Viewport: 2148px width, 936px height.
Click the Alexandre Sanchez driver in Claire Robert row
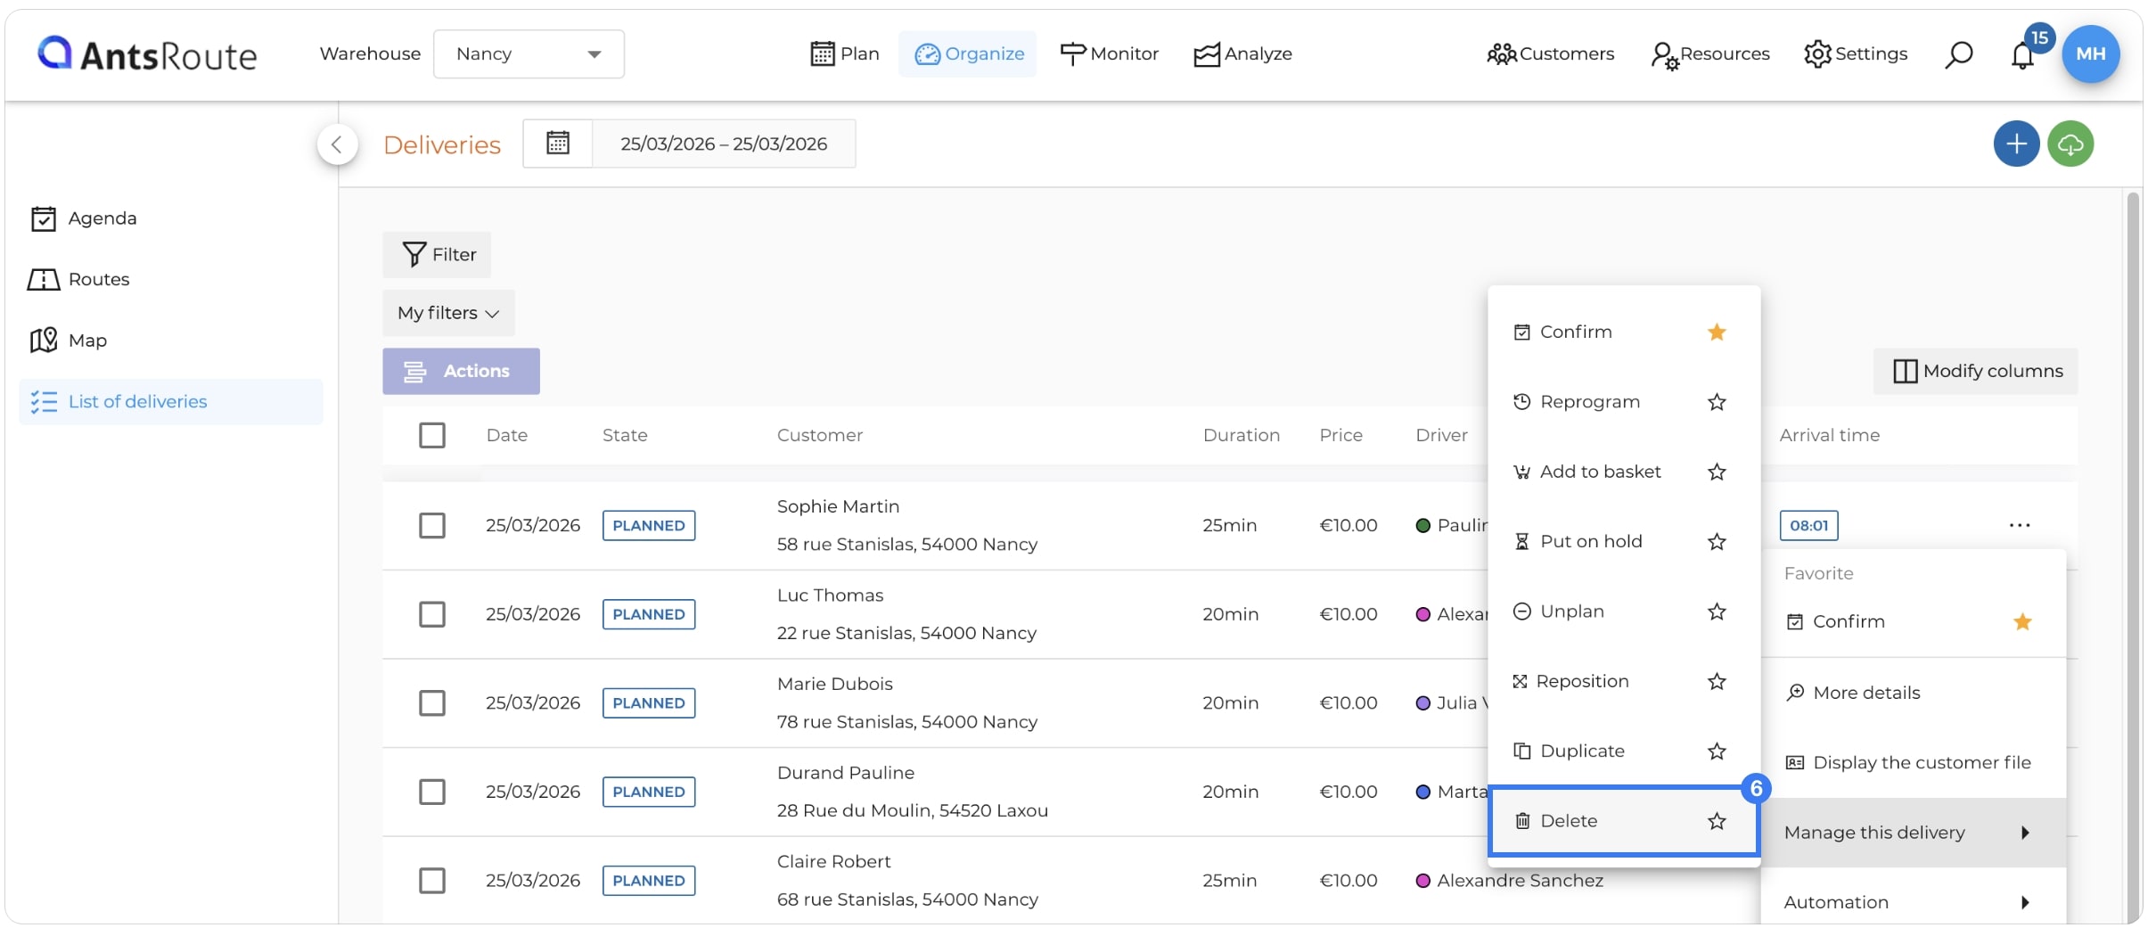[1510, 881]
